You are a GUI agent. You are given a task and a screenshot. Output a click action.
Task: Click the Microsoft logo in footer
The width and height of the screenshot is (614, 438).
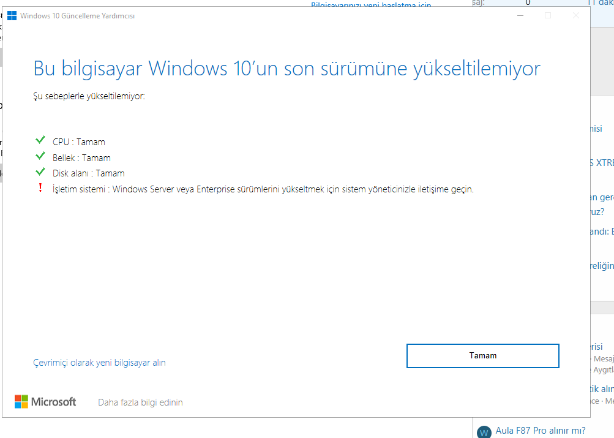(x=45, y=402)
